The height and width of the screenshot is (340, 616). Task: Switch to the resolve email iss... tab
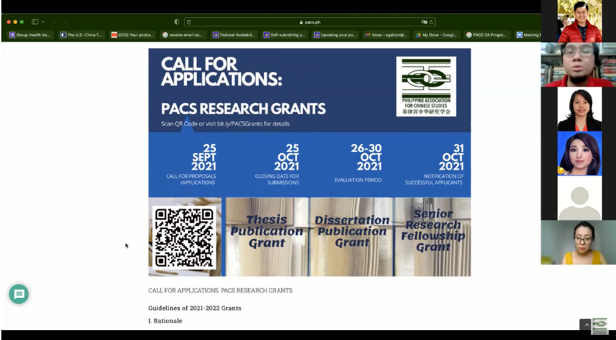[183, 35]
